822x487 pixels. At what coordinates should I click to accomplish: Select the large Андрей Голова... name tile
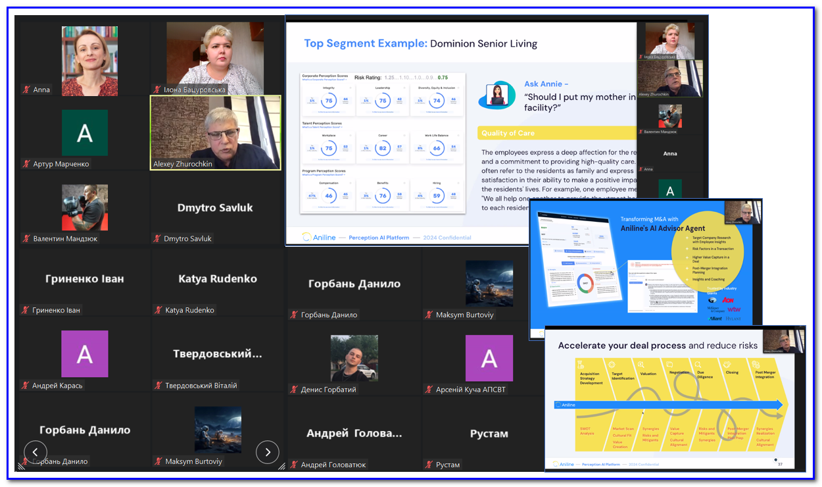(354, 434)
